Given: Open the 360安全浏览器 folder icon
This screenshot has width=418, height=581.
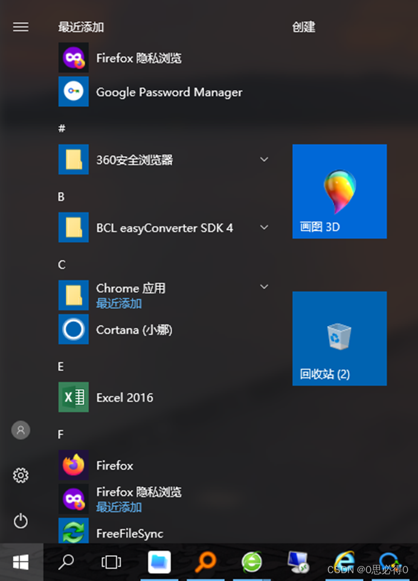Looking at the screenshot, I should (x=73, y=159).
